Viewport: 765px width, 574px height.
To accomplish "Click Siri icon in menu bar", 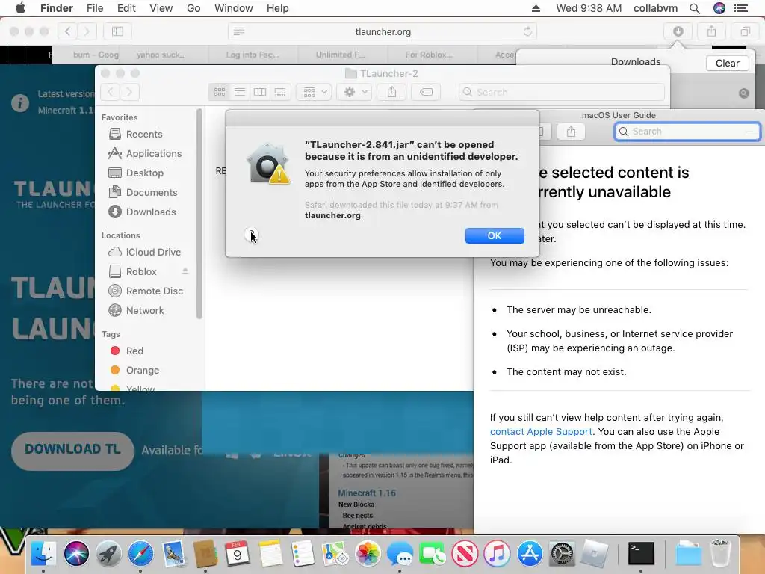I will click(x=719, y=8).
